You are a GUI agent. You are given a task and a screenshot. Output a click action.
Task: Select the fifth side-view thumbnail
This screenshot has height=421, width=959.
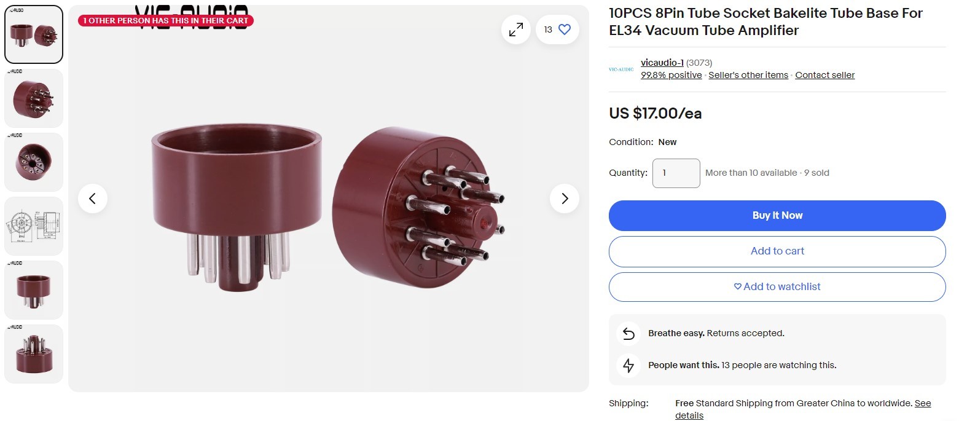click(x=34, y=290)
